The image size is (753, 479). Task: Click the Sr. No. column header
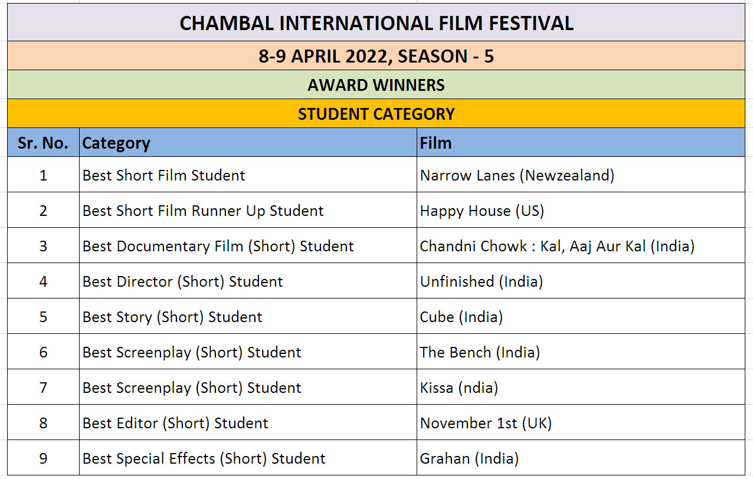click(x=44, y=142)
